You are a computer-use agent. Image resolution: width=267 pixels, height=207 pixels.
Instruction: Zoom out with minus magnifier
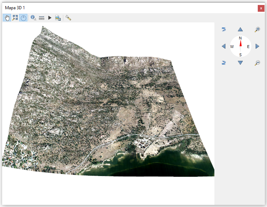(257, 63)
